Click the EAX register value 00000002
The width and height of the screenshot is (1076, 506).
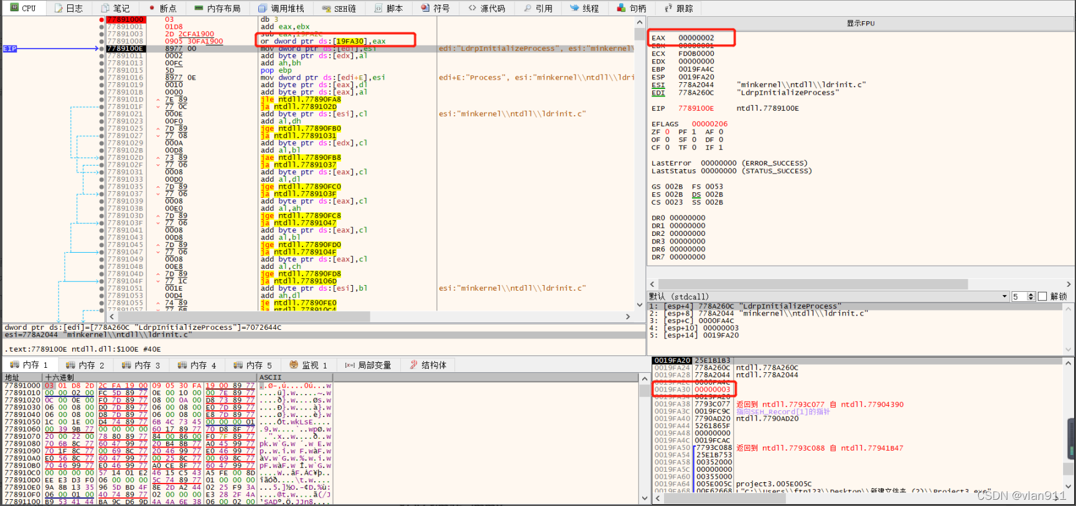click(x=696, y=38)
